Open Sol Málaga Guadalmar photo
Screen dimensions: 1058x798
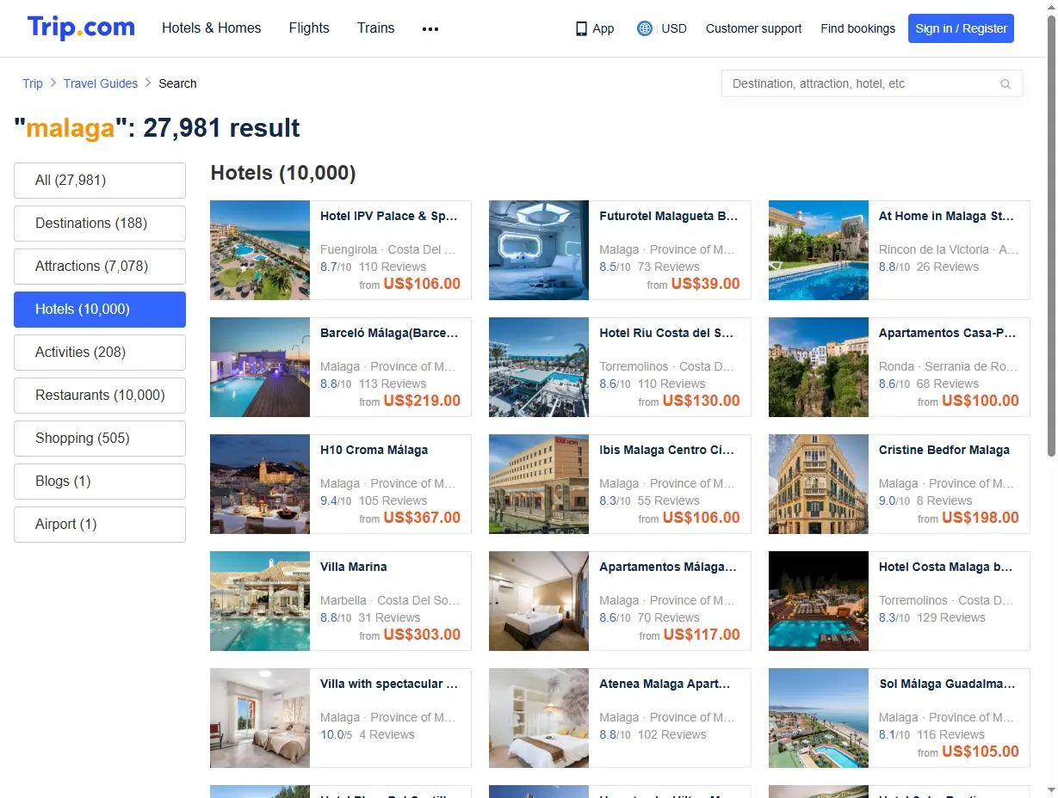tap(819, 718)
